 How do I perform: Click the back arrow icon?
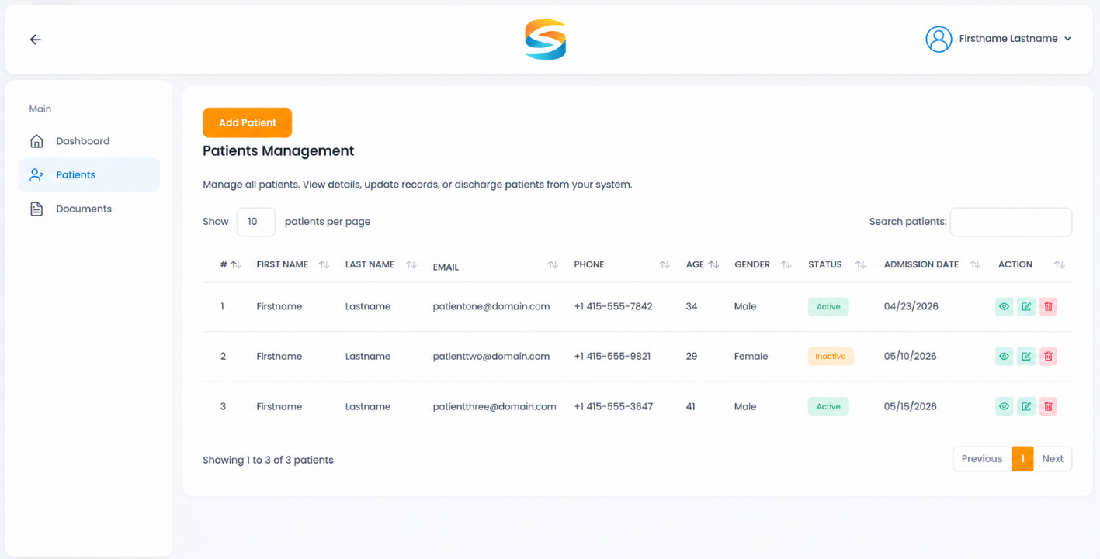(x=36, y=40)
